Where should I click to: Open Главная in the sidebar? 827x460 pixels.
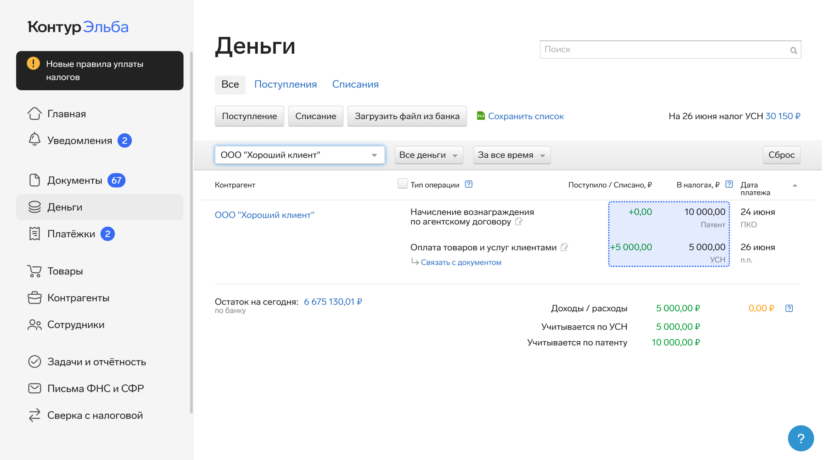(x=100, y=114)
